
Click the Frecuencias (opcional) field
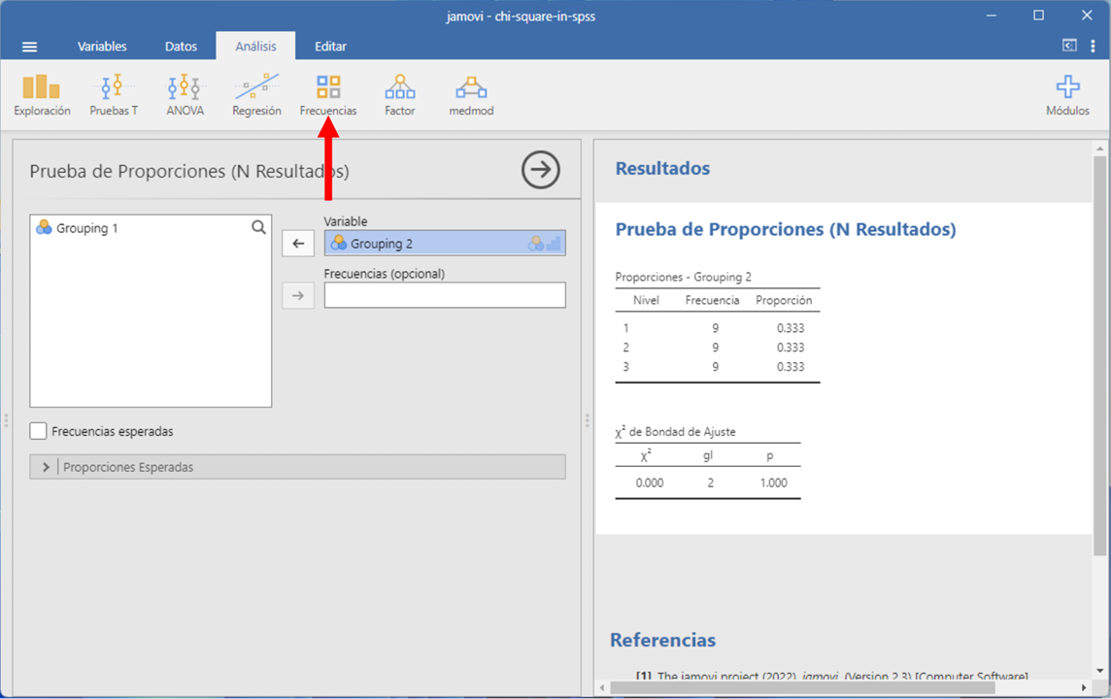click(x=445, y=295)
